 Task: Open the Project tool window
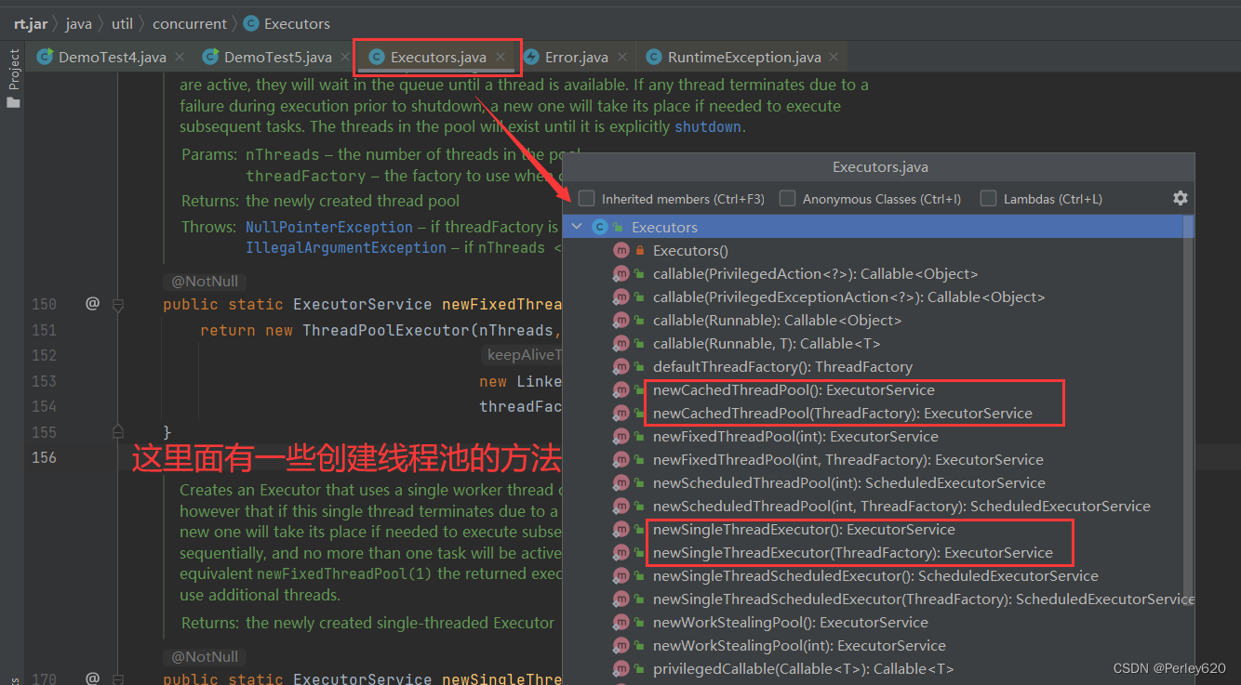coord(13,79)
